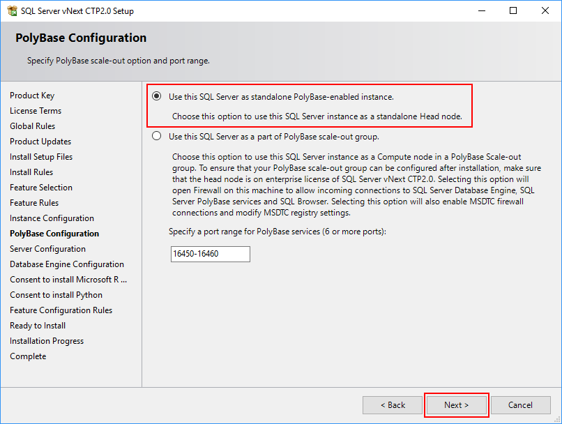Open Server Configuration step
The image size is (562, 424).
coord(47,248)
